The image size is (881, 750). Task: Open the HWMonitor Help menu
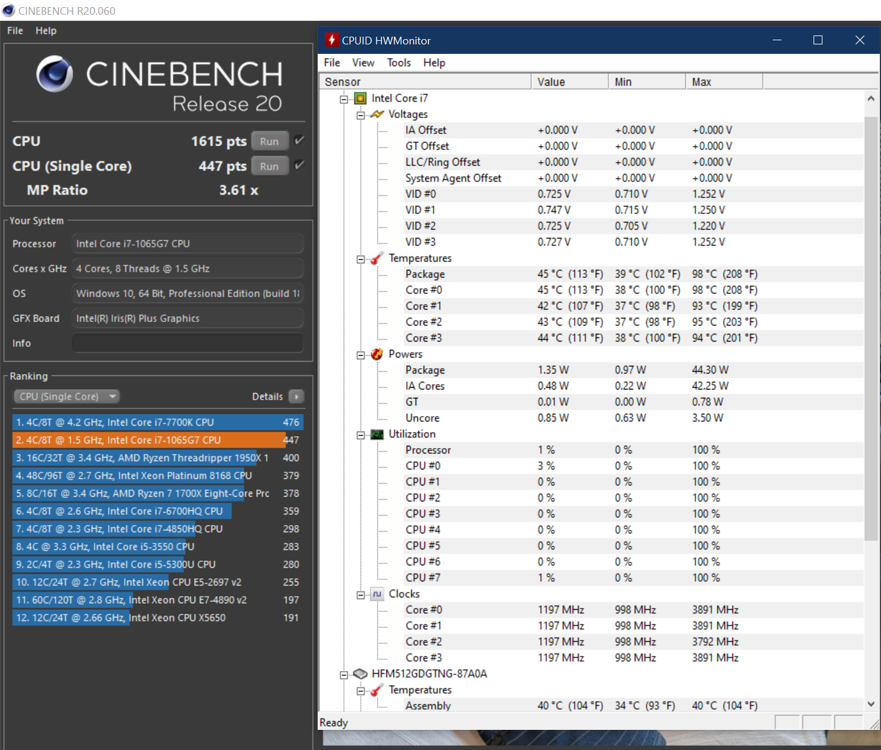434,63
